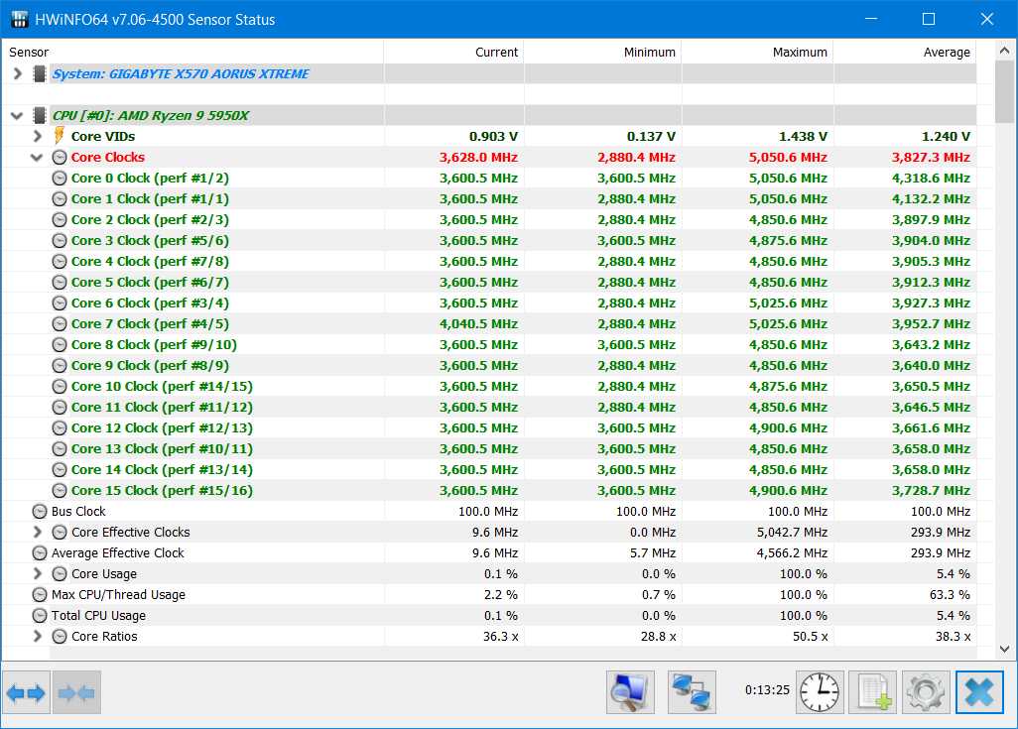Click the shrink layout arrows button

76,692
